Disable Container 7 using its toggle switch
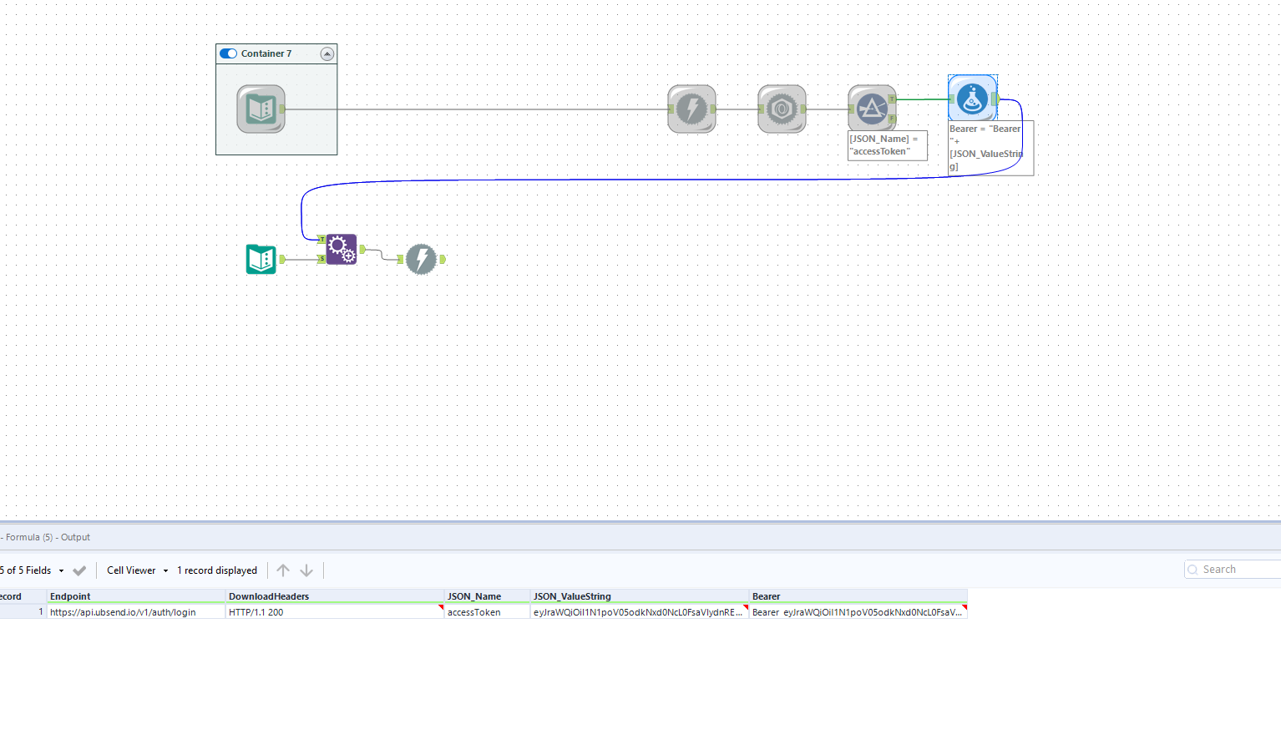The width and height of the screenshot is (1281, 745). (228, 53)
